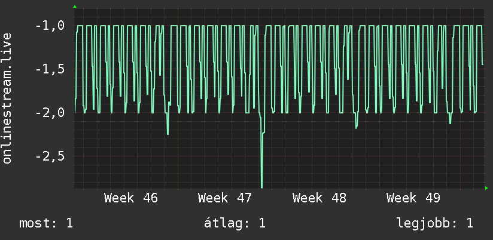Click the 'Week 47' x-axis label
The height and width of the screenshot is (240, 493).
[x=225, y=198]
